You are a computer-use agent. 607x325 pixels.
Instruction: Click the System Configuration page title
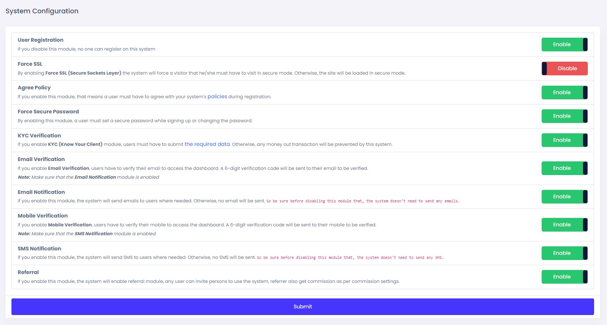tap(42, 11)
